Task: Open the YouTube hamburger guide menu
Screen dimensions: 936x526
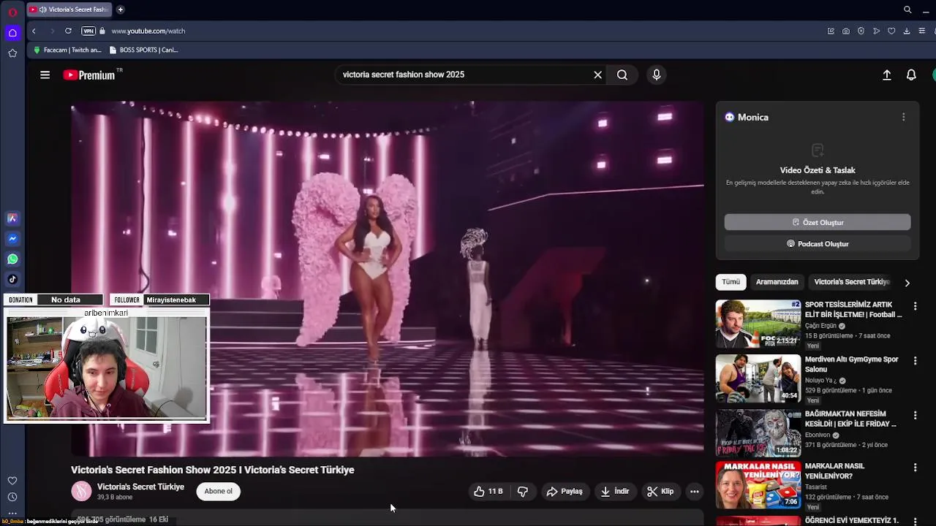Action: point(45,75)
